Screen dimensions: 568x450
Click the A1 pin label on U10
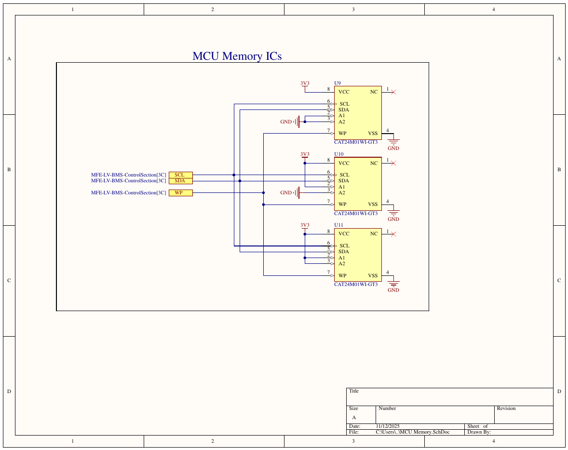pos(341,187)
